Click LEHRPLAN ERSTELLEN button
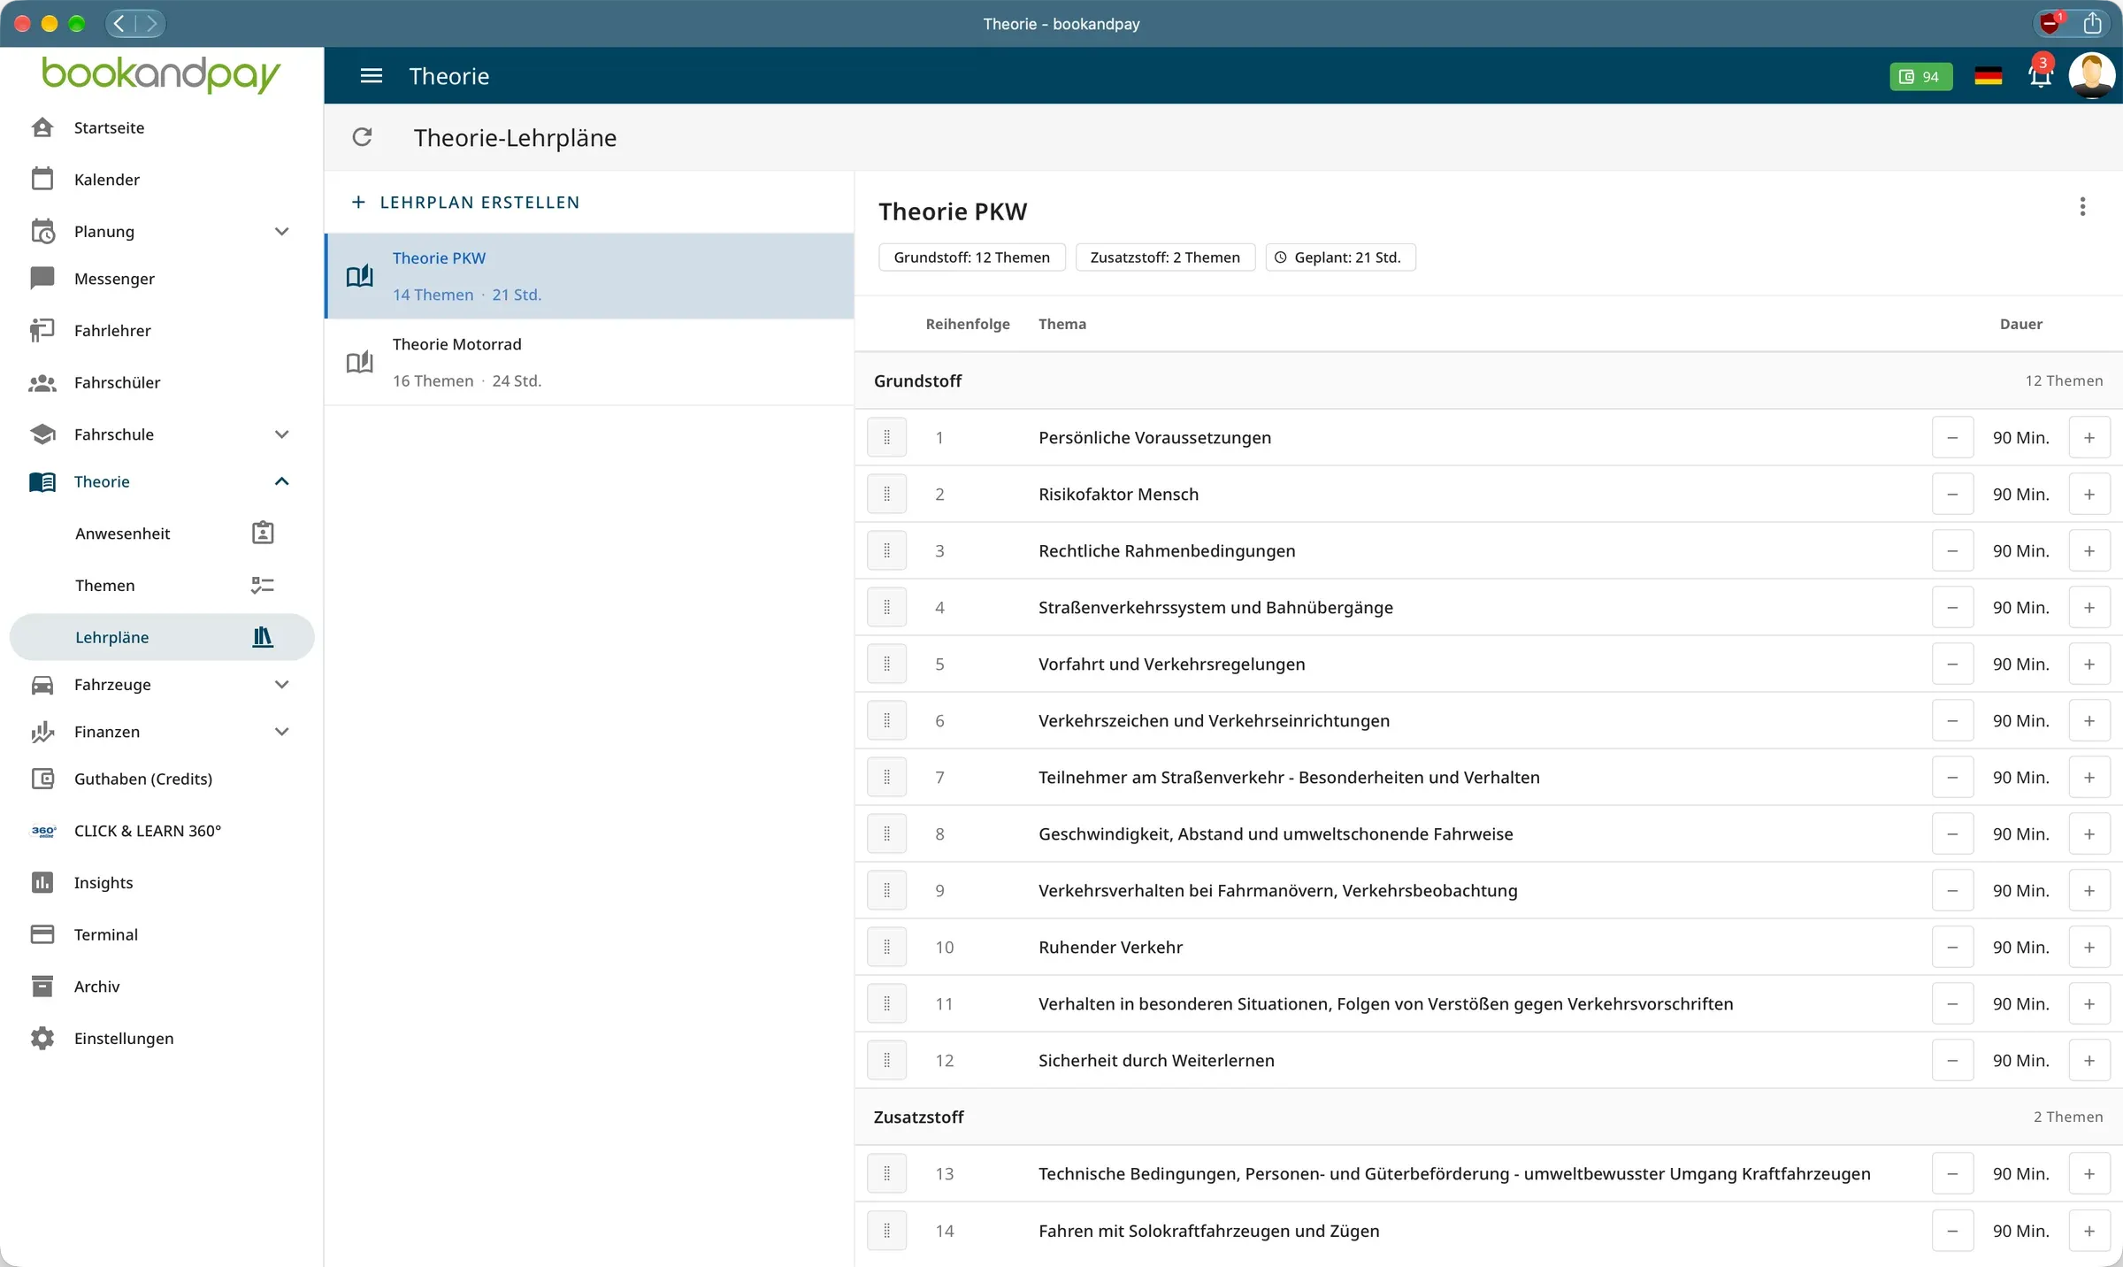The height and width of the screenshot is (1267, 2123). [465, 203]
